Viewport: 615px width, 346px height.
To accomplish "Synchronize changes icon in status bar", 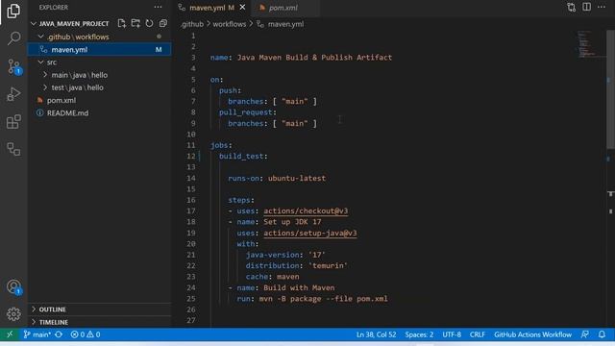I will click(59, 334).
